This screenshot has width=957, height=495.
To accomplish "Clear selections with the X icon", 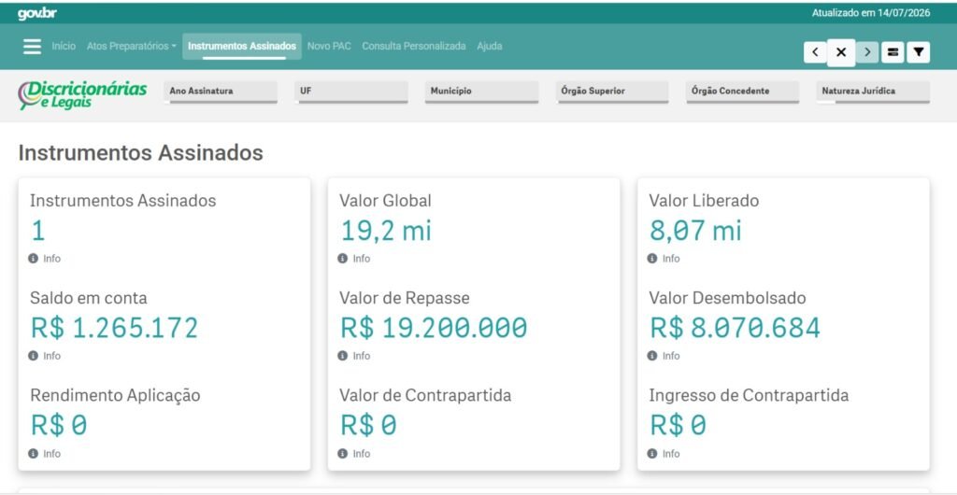I will 841,52.
